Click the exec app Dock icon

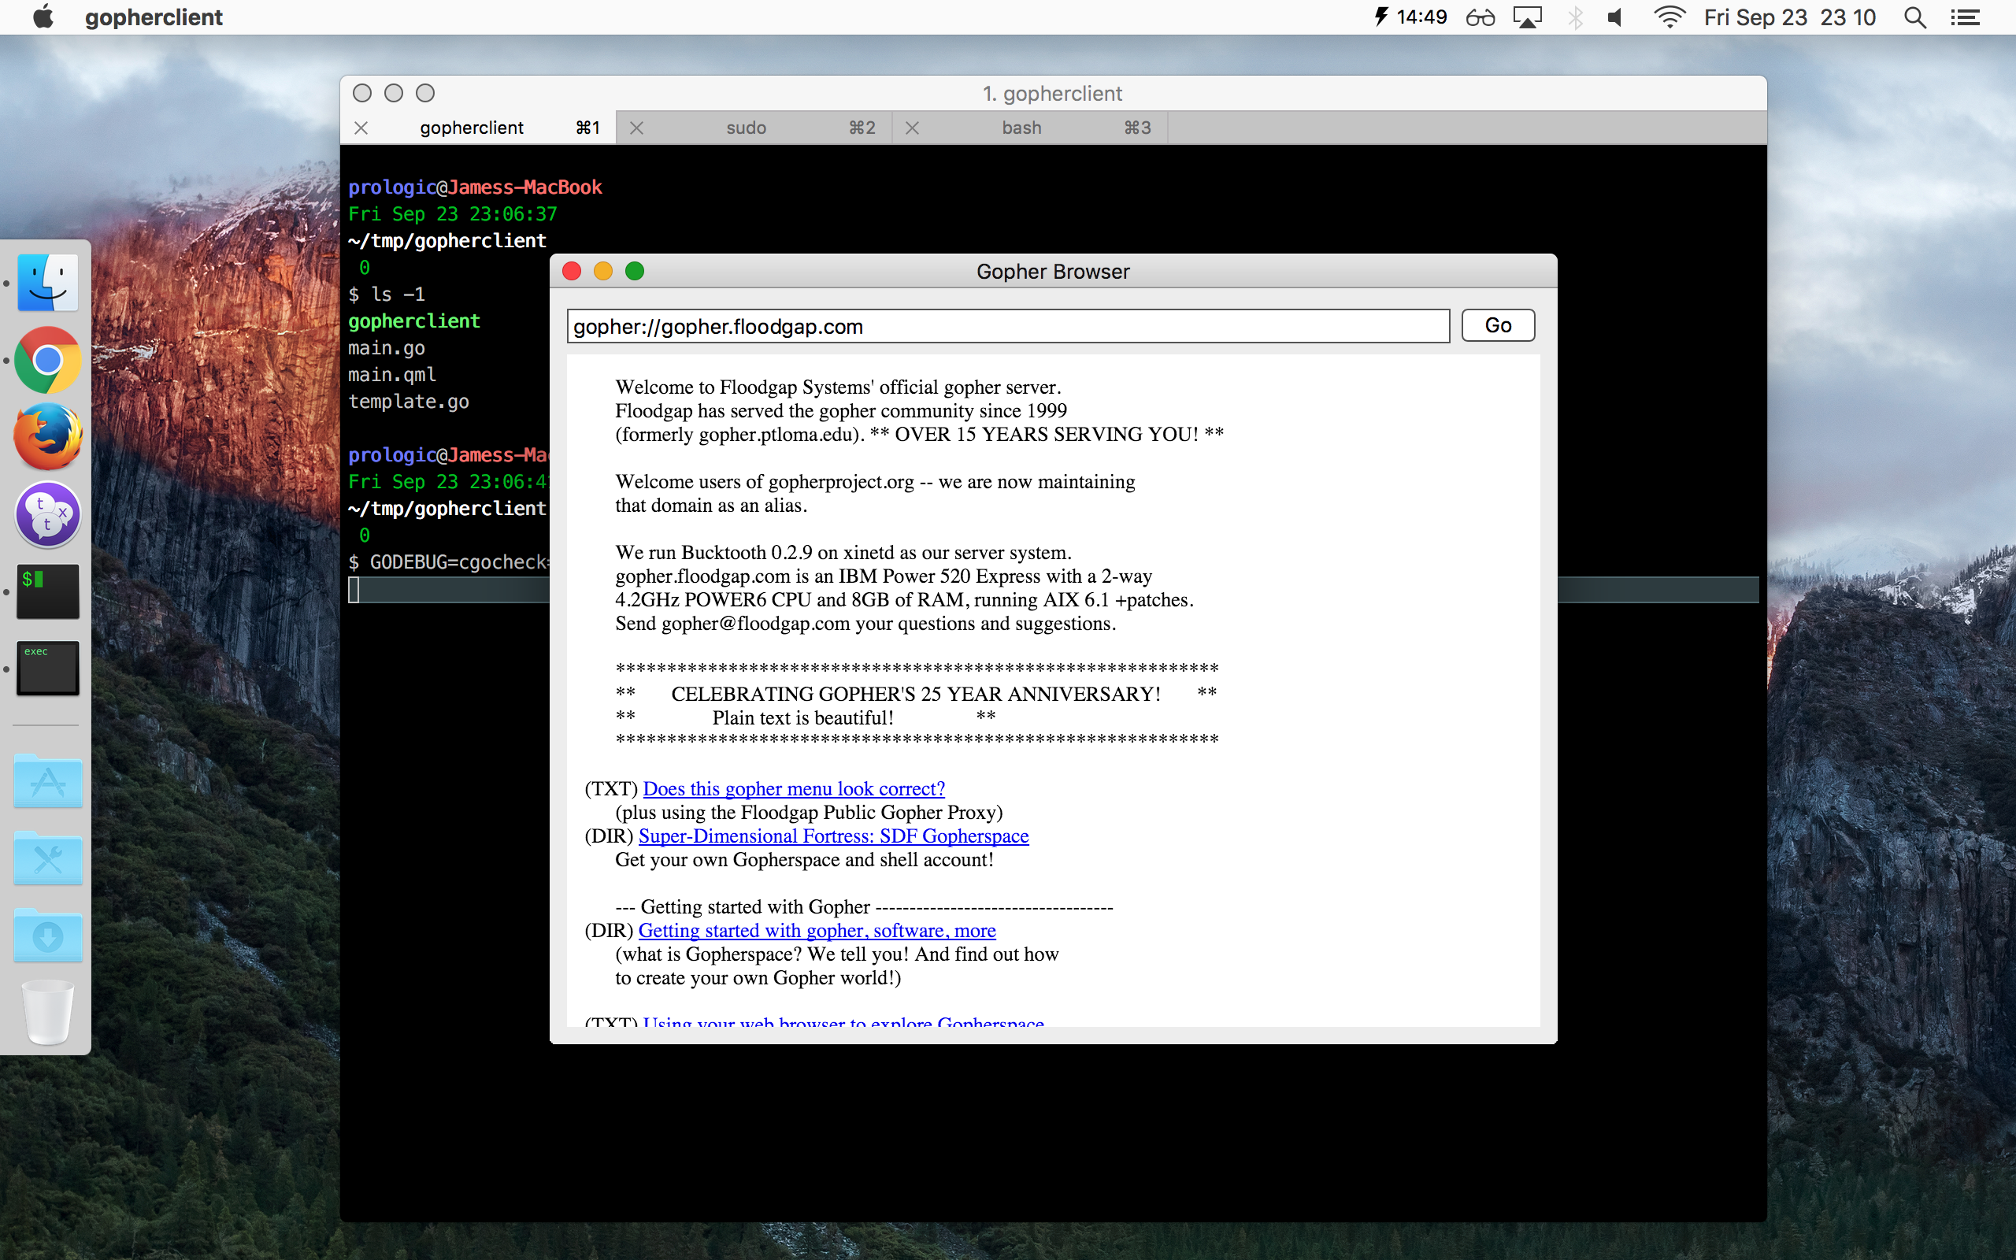click(x=47, y=669)
